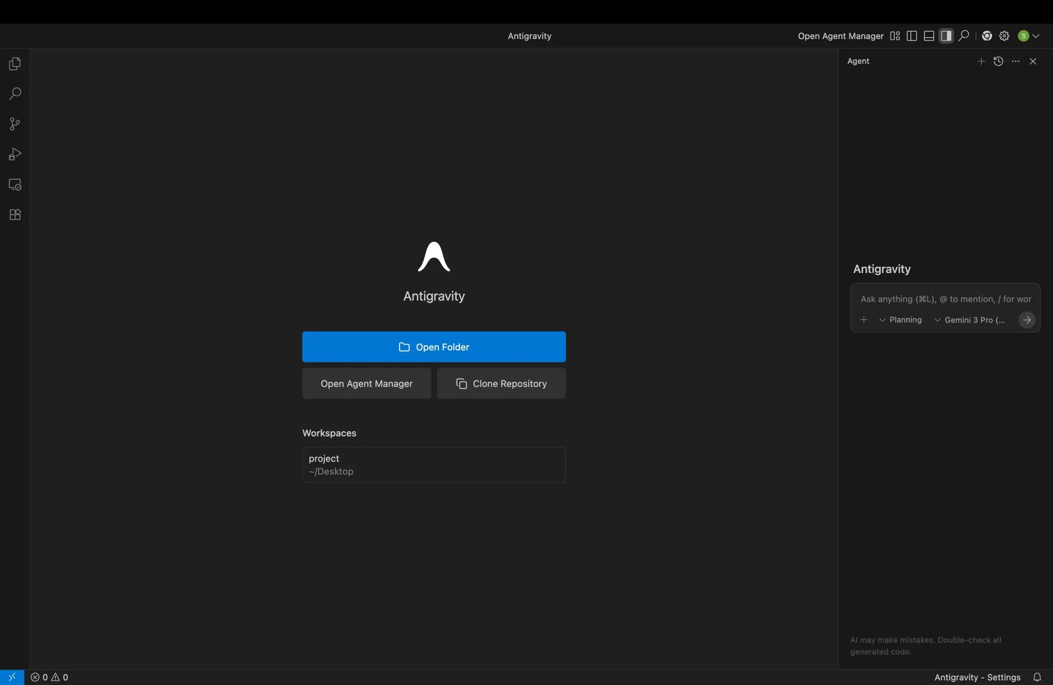Open more options in the Agent panel
Screen dimensions: 1053x685
1016,61
